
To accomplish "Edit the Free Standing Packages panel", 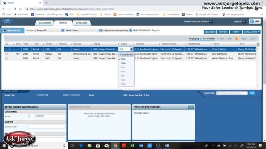I will (191, 107).
